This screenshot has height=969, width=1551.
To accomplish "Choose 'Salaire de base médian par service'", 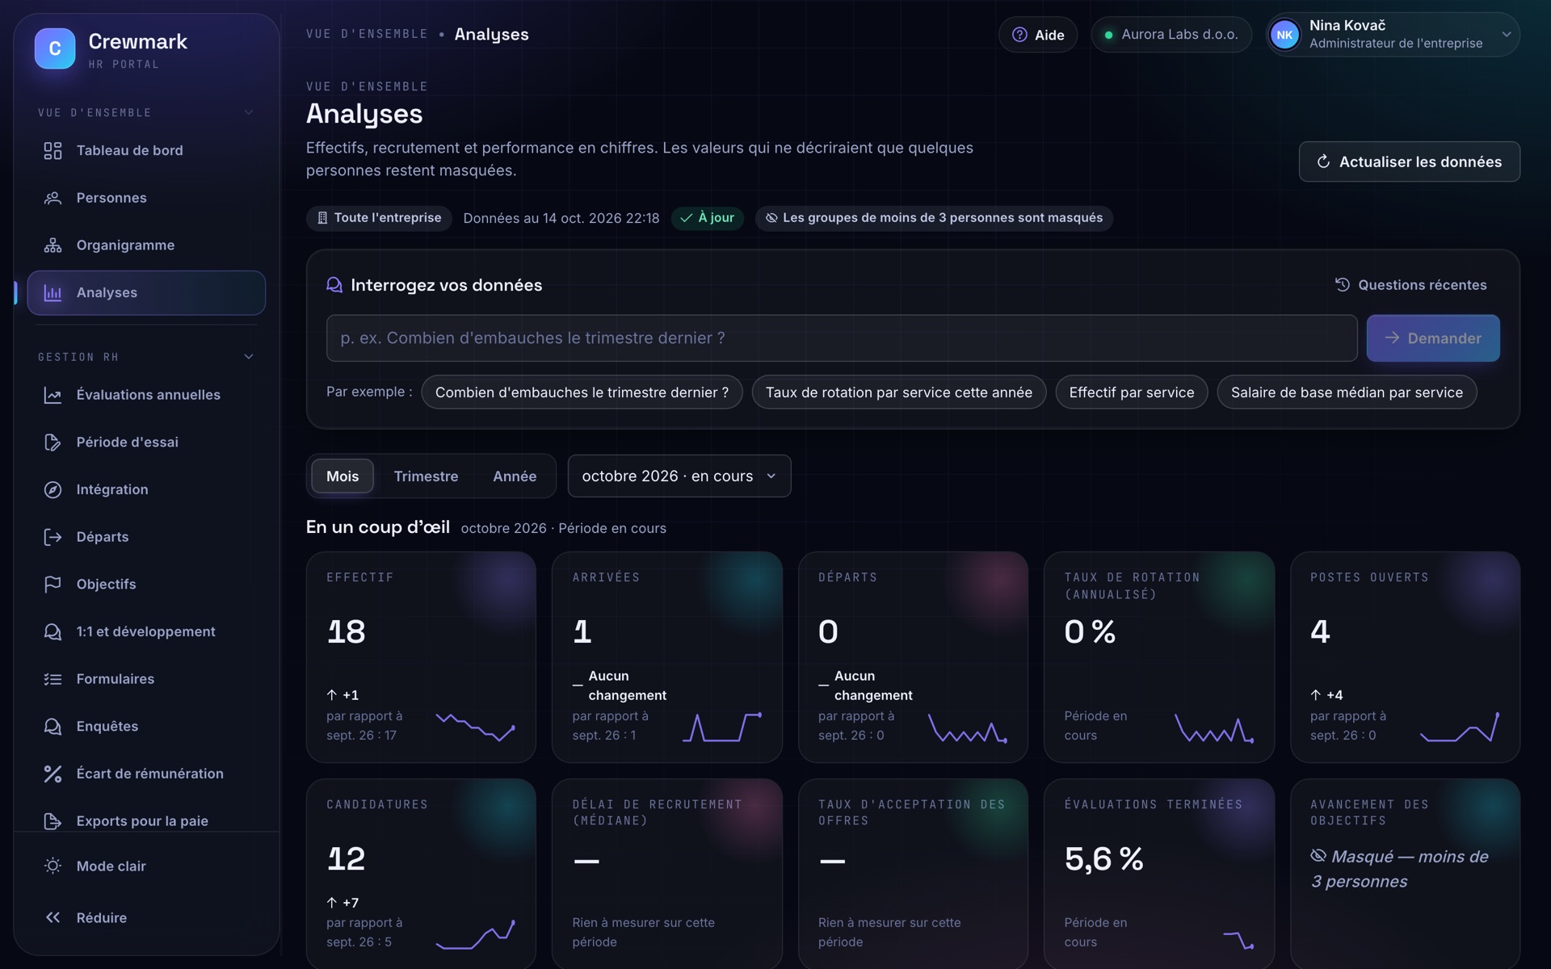I will pos(1347,392).
